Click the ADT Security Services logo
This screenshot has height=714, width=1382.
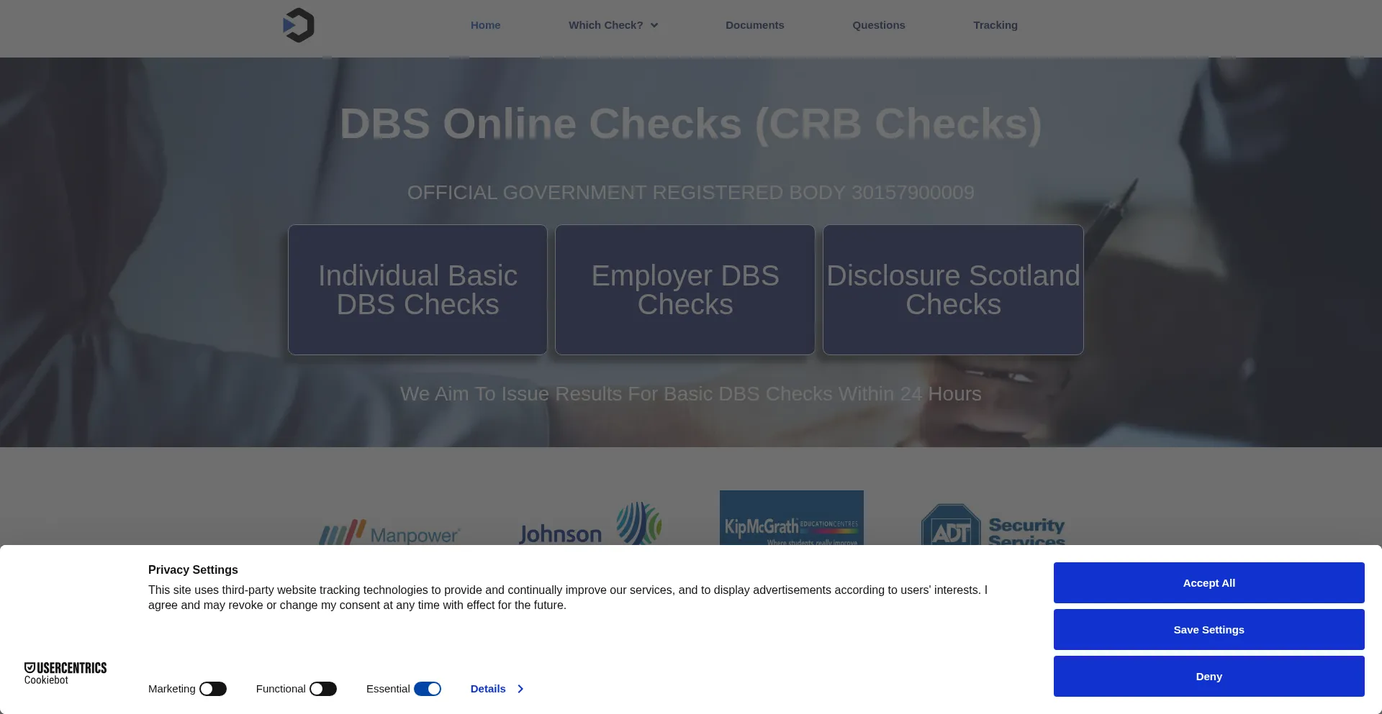993,526
